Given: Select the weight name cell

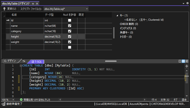Looking at the screenshot, I should pos(27,42).
